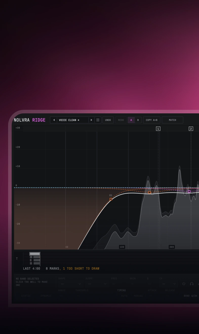
Task: Click the +20 dB scale label
Action: click(18, 147)
